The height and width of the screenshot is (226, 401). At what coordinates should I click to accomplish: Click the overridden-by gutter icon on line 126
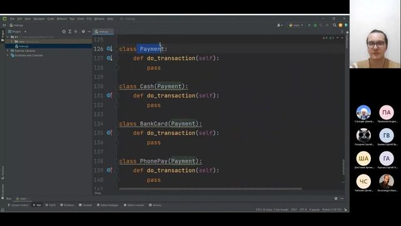110,49
